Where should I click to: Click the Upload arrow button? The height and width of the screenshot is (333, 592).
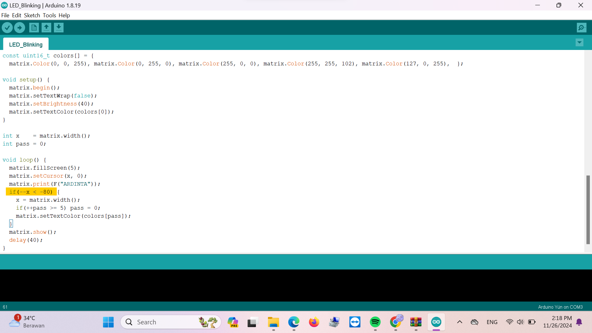point(19,28)
